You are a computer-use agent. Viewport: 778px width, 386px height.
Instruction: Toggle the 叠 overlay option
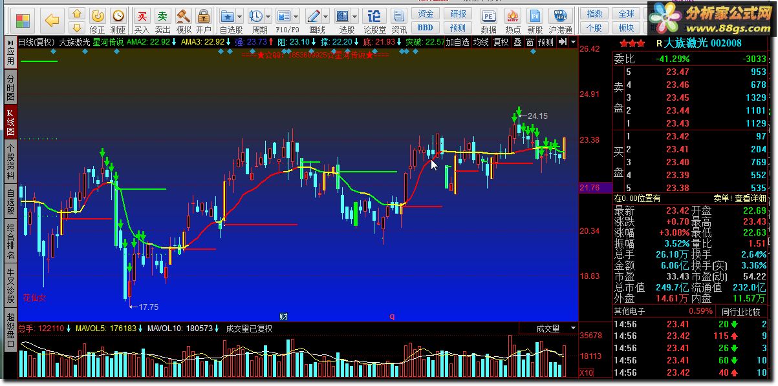pos(517,42)
